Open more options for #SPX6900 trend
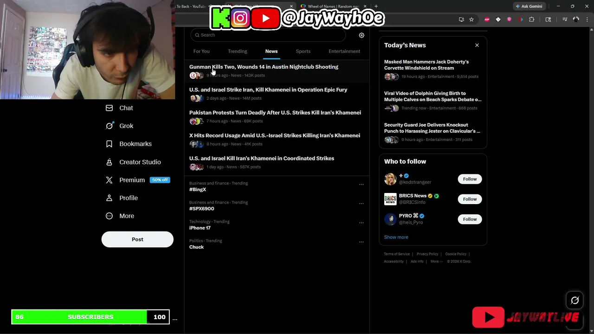 361,204
